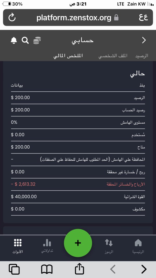This screenshot has height=278, width=156.
Task: Tap the Safari share icon
Action: [x=79, y=269]
